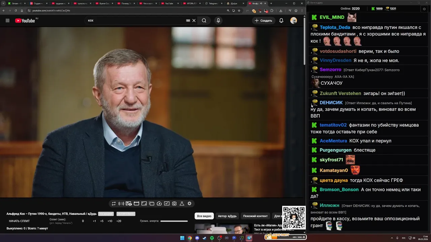Click username 'Semzorro' in chat
The width and height of the screenshot is (431, 242).
click(330, 70)
